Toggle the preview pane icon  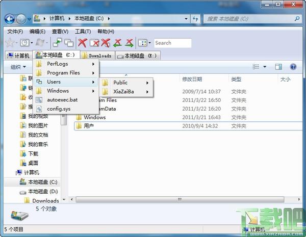(278, 67)
